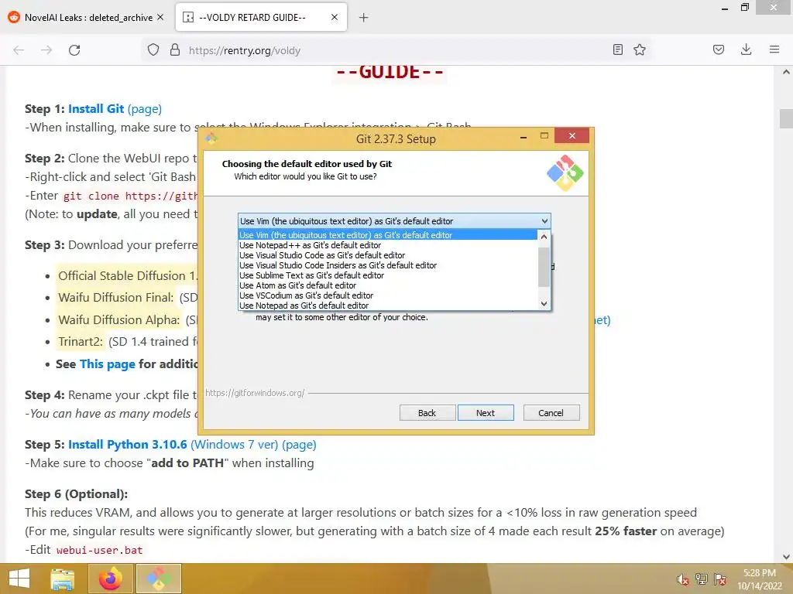Minimize the Git 2.37.3 Setup window
The height and width of the screenshot is (594, 793).
click(x=524, y=136)
